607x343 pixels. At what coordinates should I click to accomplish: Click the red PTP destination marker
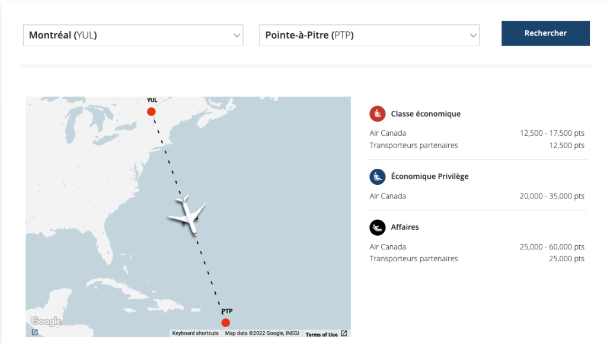(225, 322)
